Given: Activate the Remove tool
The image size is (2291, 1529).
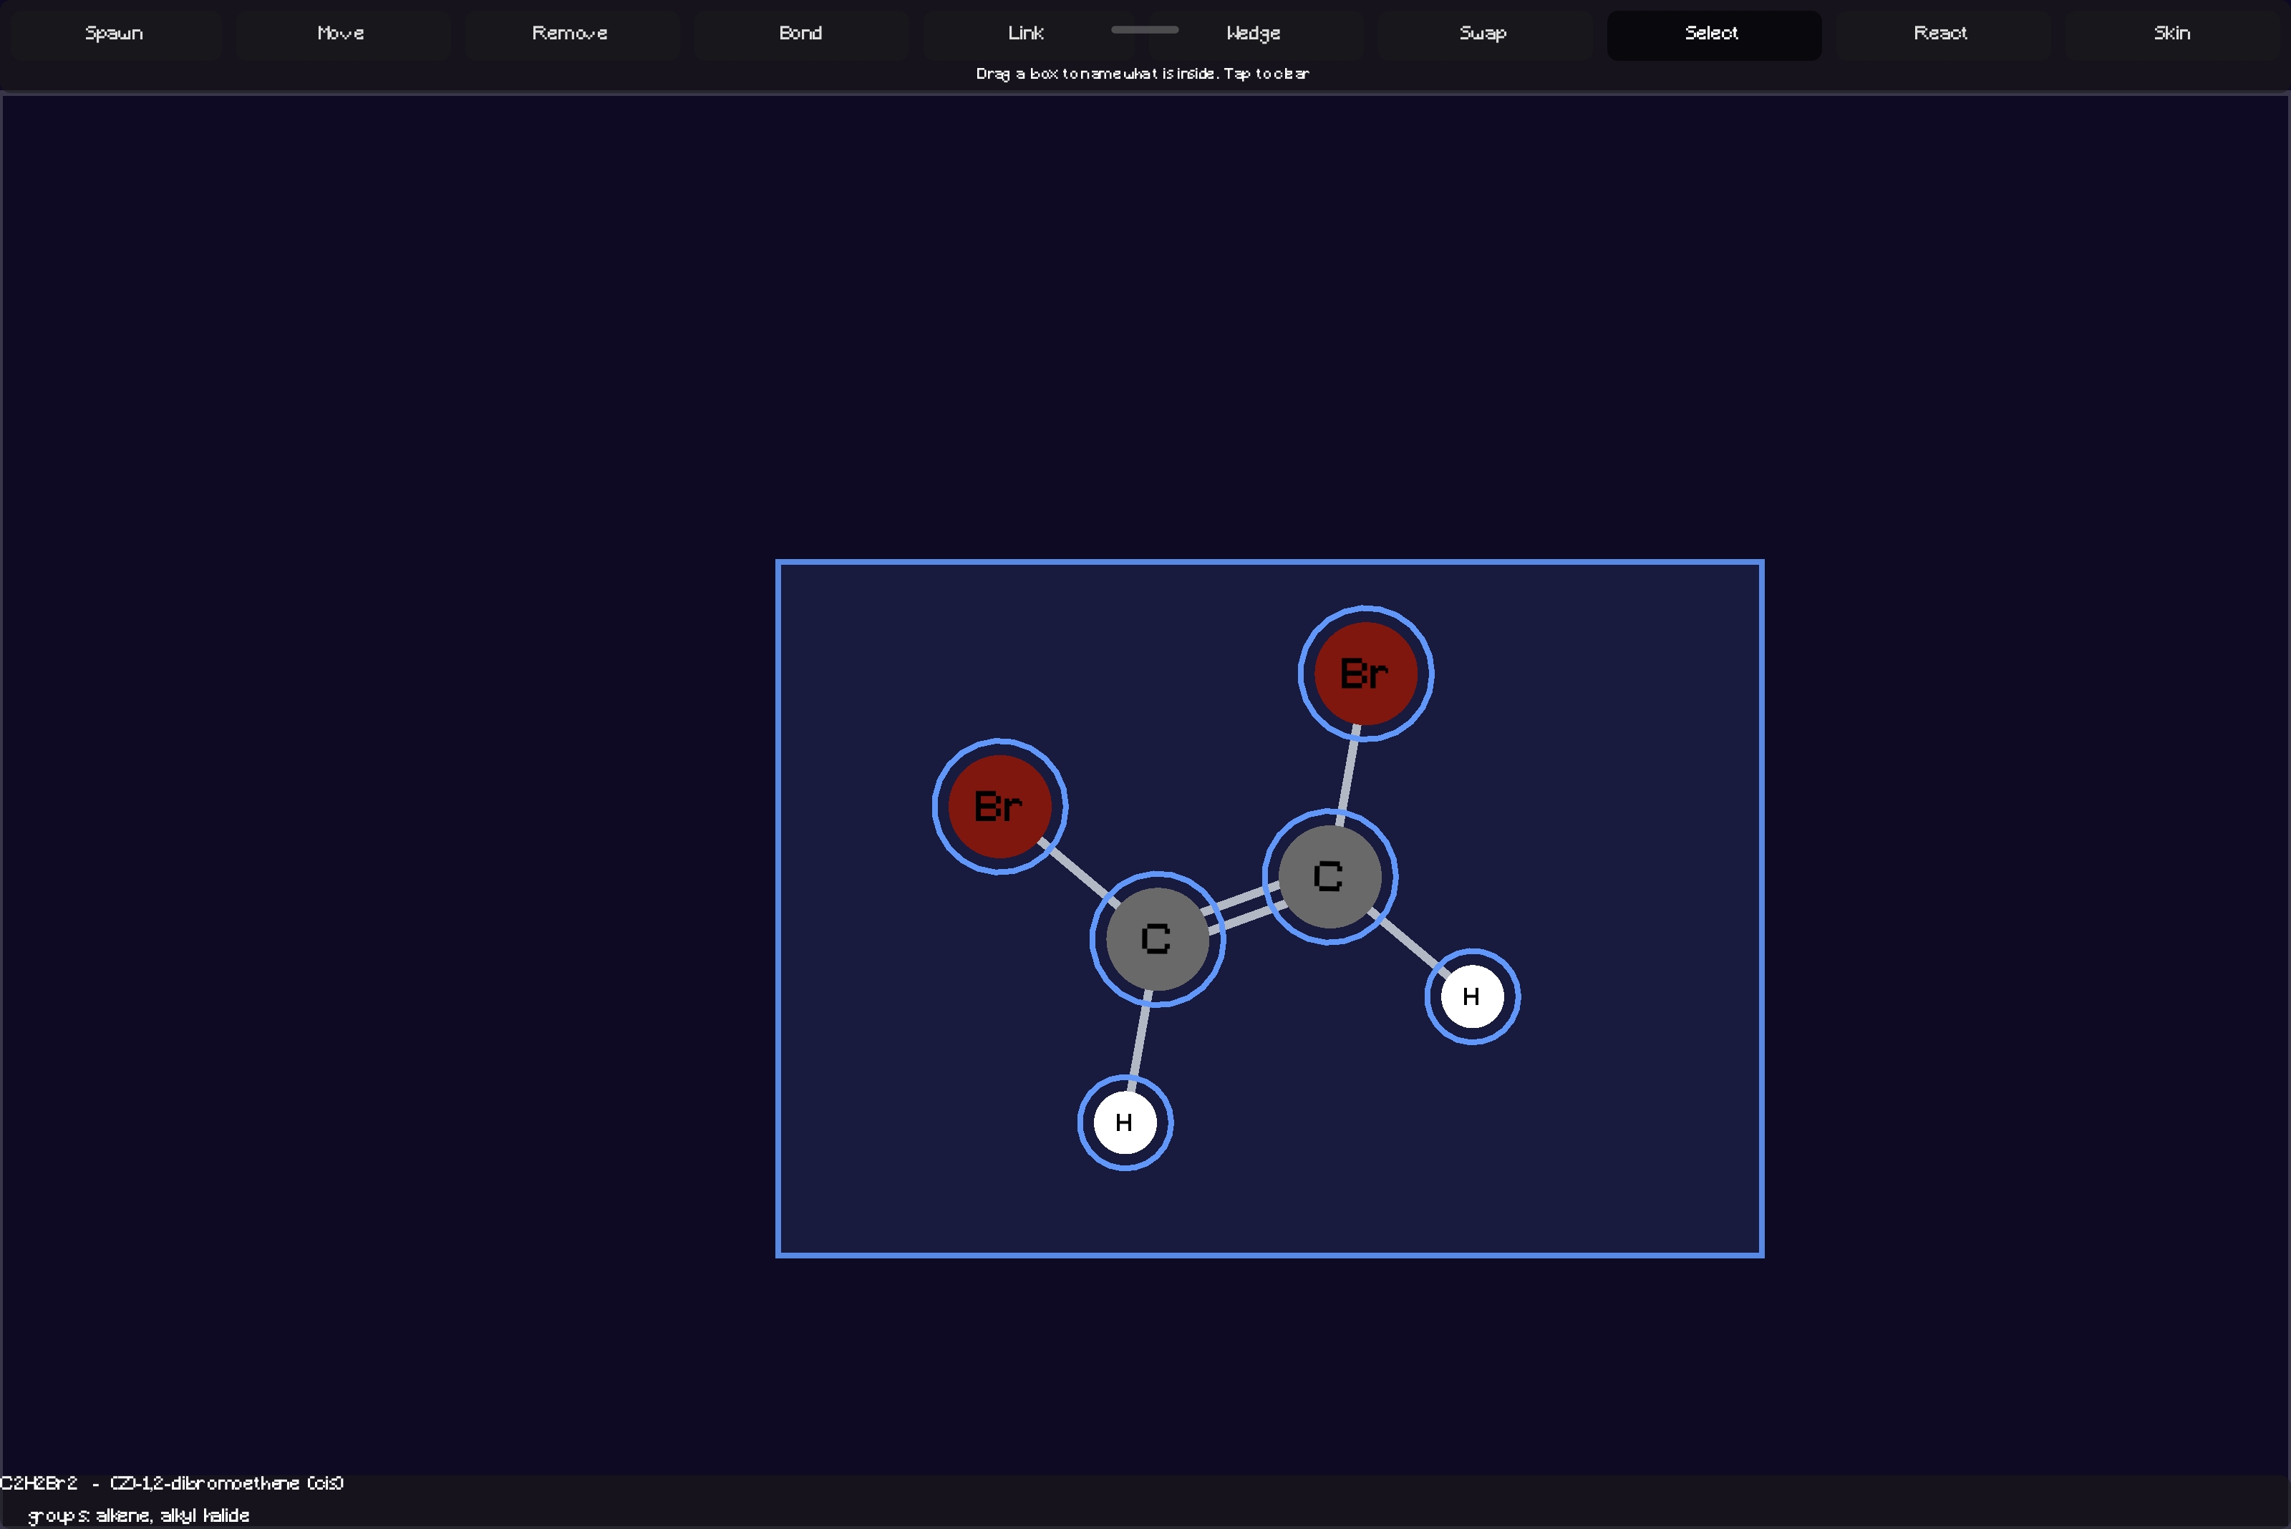Looking at the screenshot, I should pos(571,34).
